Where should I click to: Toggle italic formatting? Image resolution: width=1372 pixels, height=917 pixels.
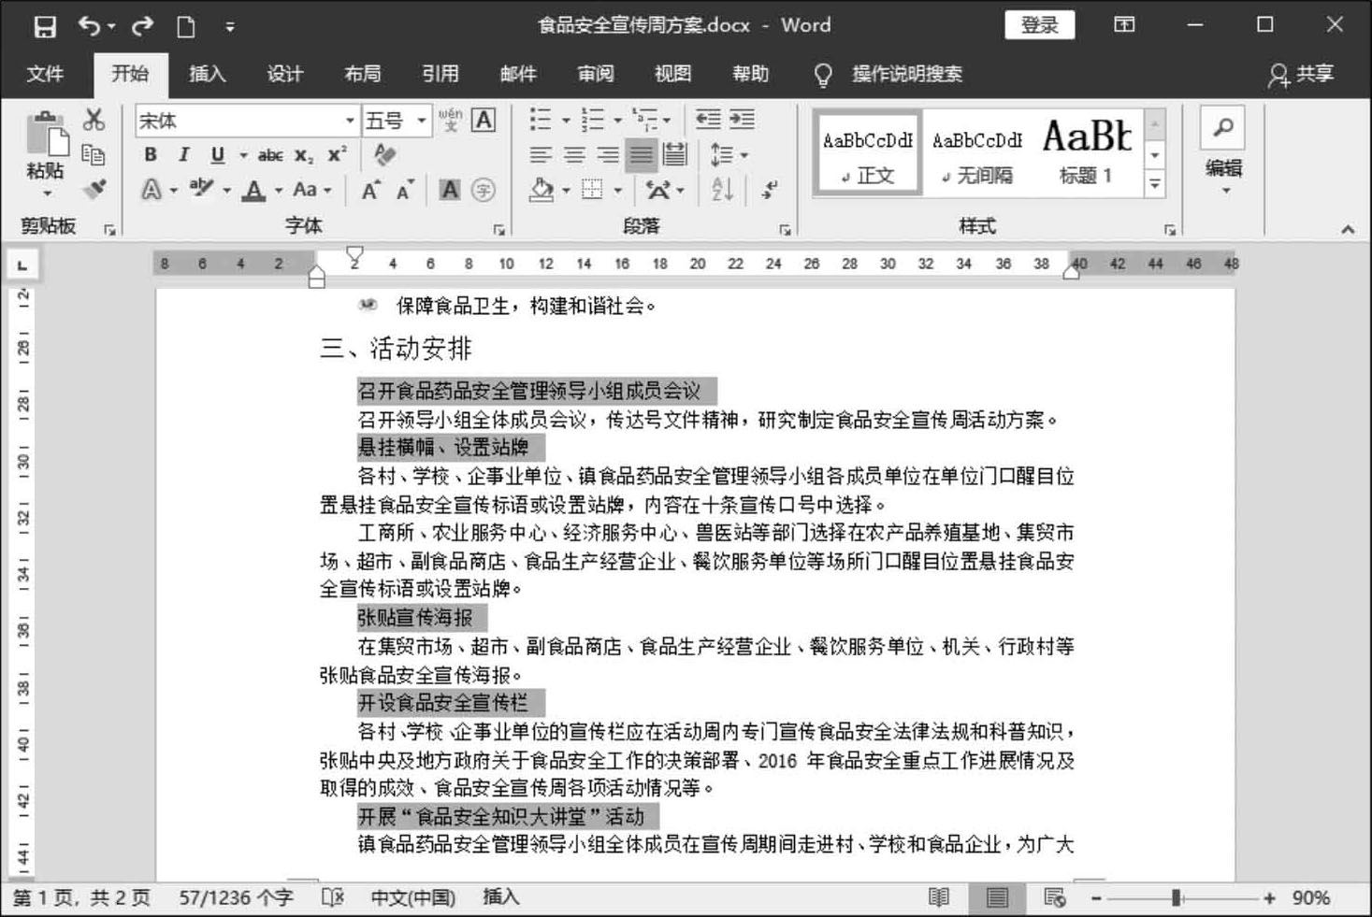click(183, 155)
